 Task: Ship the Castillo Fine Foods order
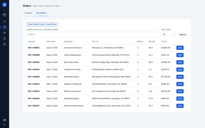click(180, 69)
